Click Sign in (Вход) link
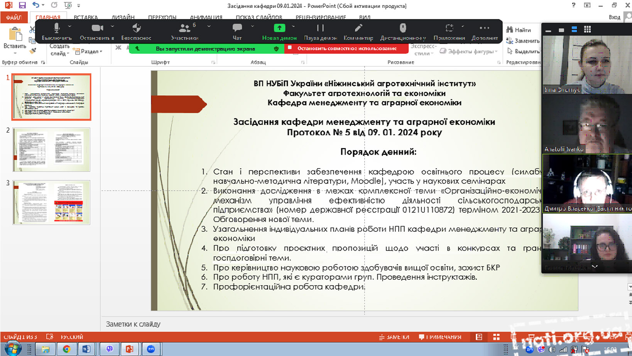 [x=614, y=17]
